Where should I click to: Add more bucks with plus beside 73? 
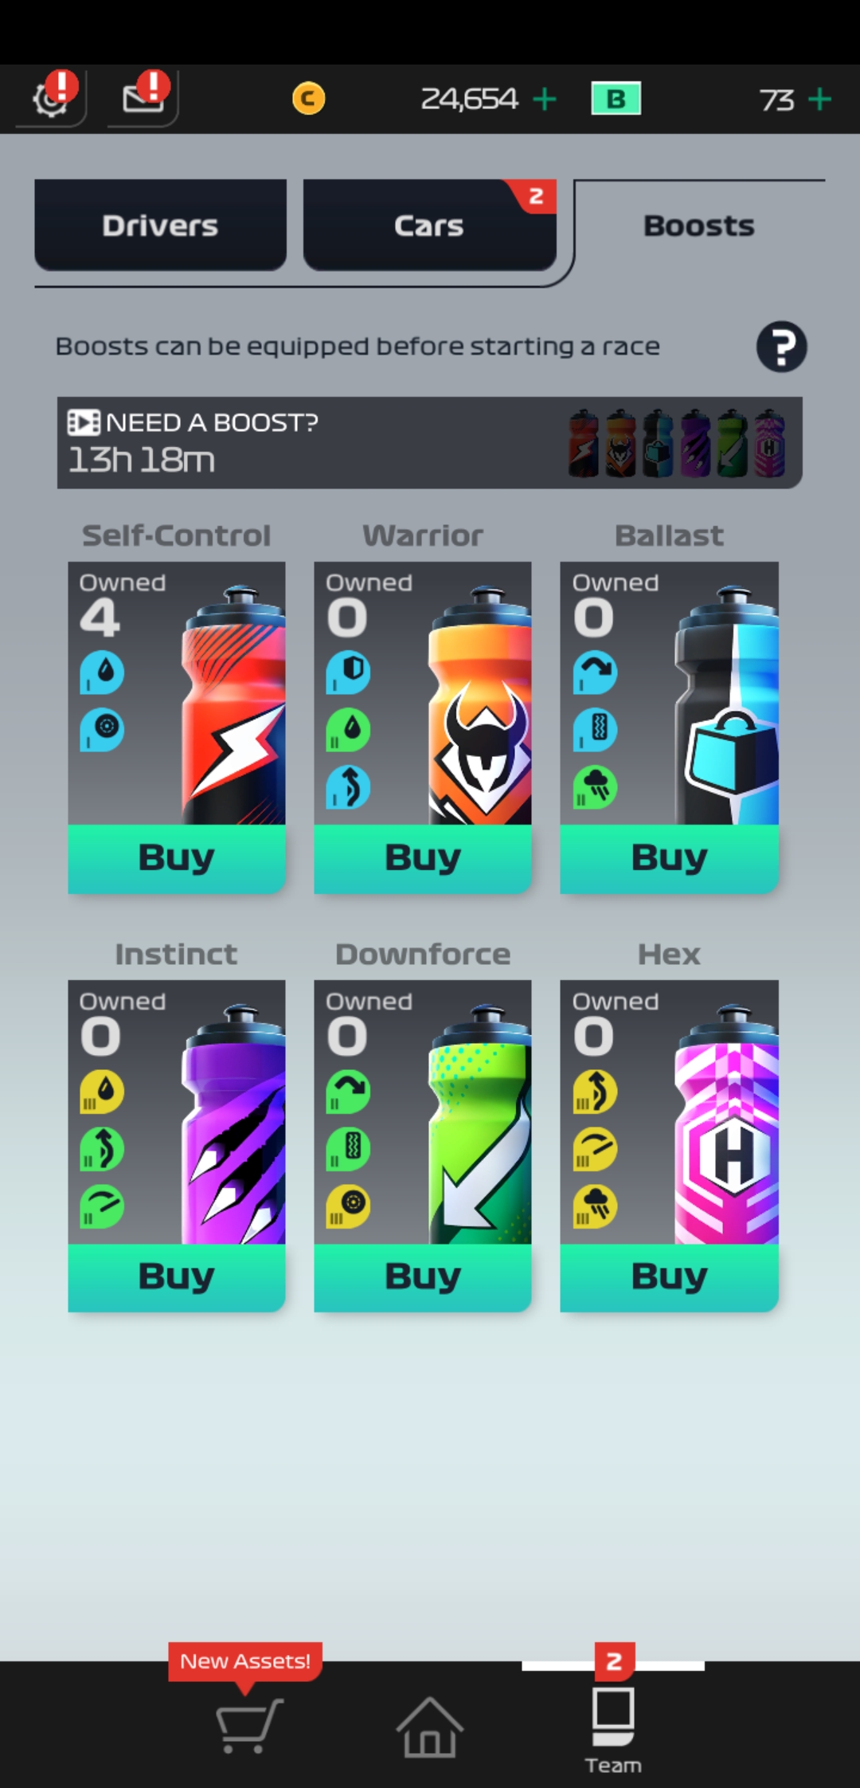pos(819,100)
